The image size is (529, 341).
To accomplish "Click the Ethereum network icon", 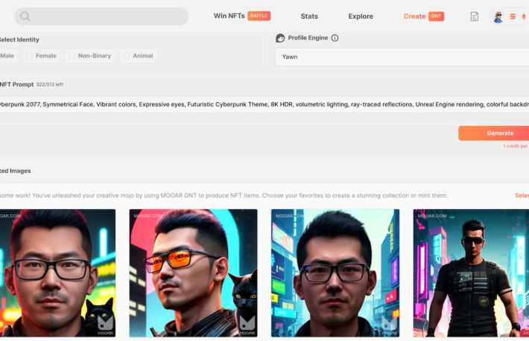I will (524, 16).
